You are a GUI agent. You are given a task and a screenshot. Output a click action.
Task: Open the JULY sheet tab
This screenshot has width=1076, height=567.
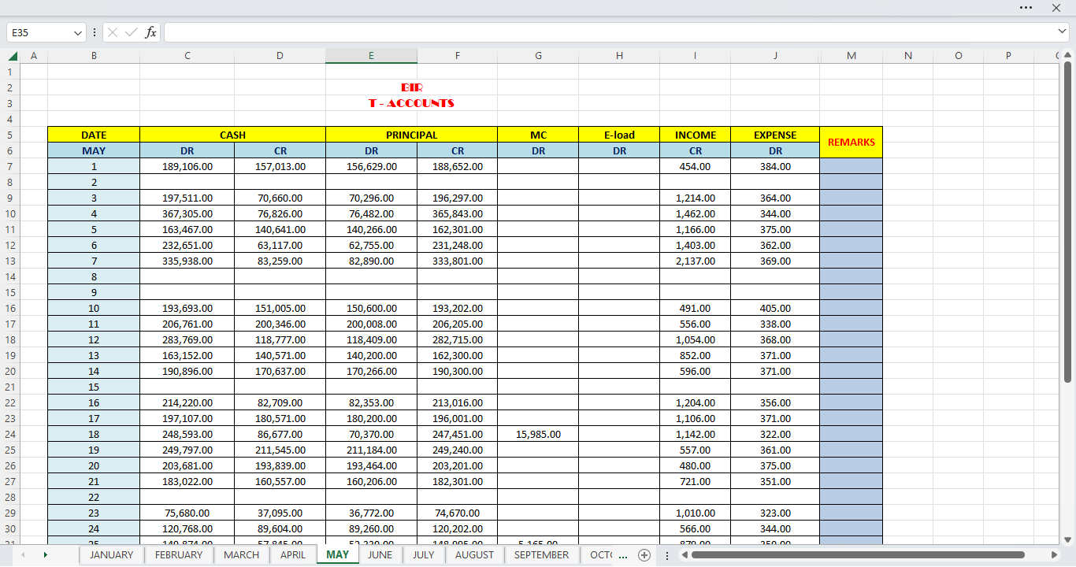click(x=423, y=555)
